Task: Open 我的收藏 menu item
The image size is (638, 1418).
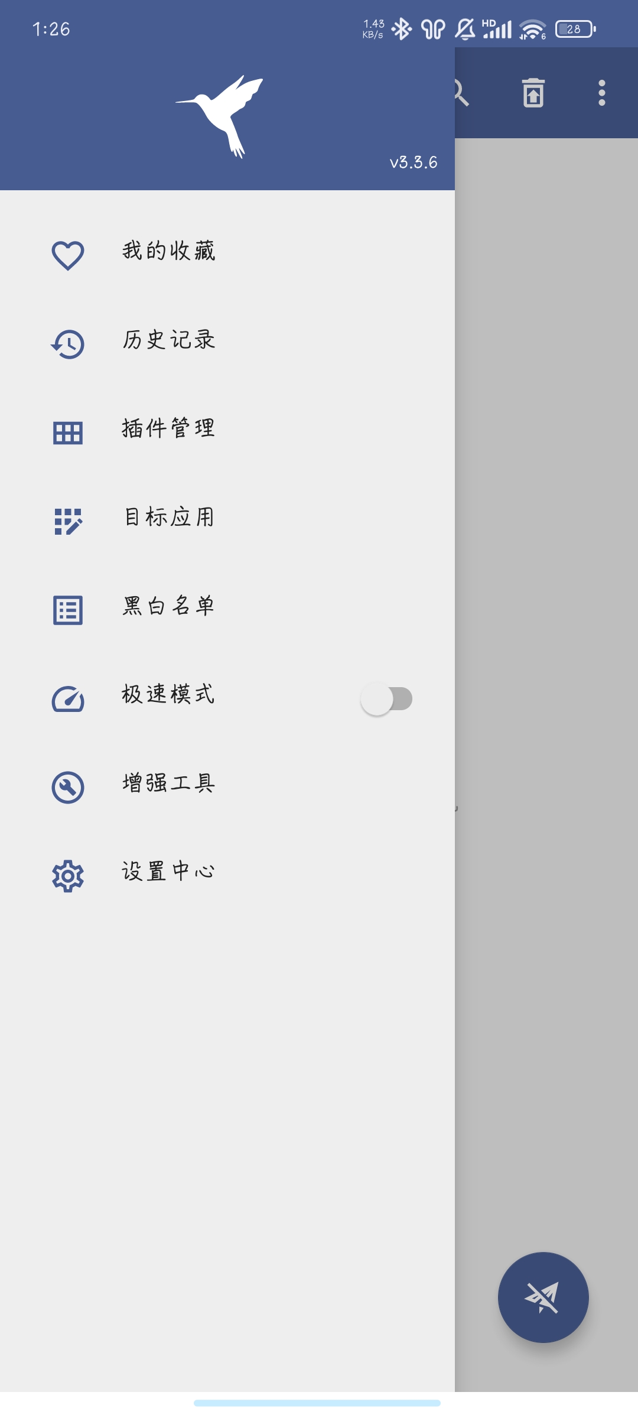Action: tap(227, 251)
